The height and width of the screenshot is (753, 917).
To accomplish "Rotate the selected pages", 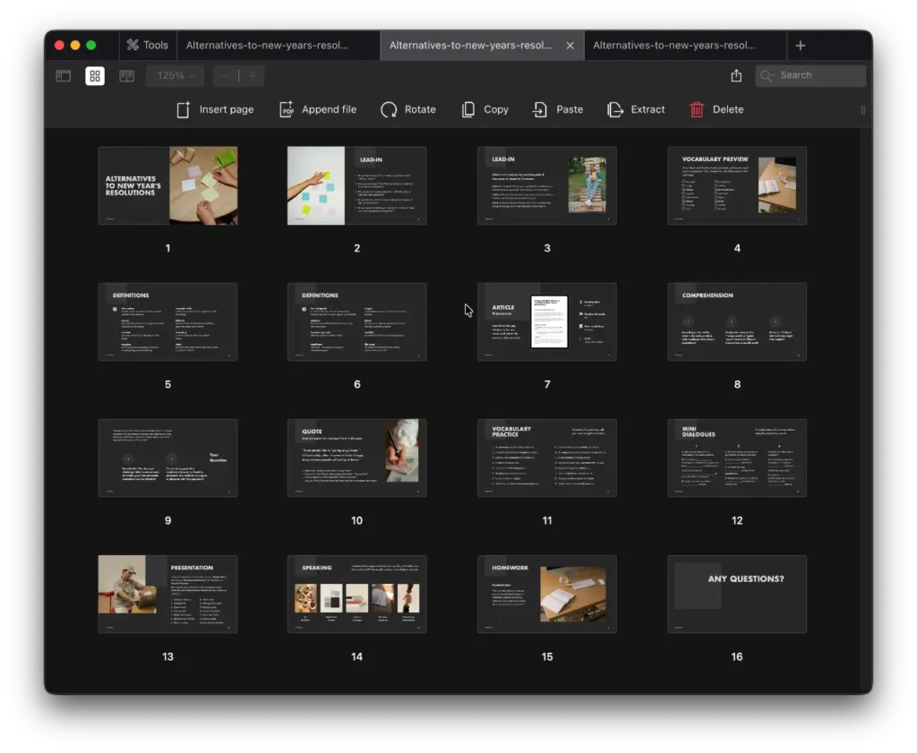I will pos(389,109).
